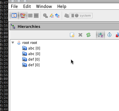Refresh the hierarchies with green arrows
Screen dimensions: 119x111
pos(88,35)
